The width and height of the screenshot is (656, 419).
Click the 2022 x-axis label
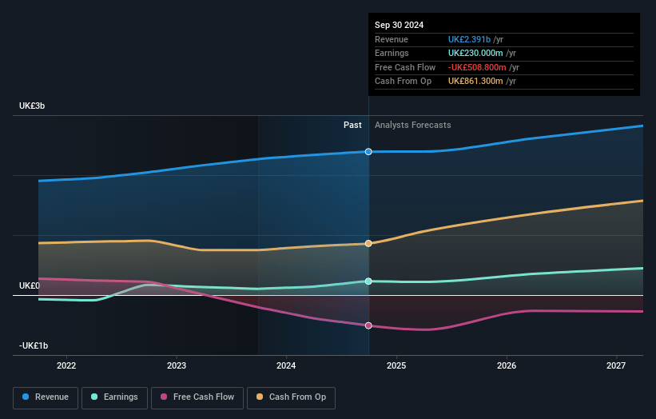pyautogui.click(x=66, y=366)
